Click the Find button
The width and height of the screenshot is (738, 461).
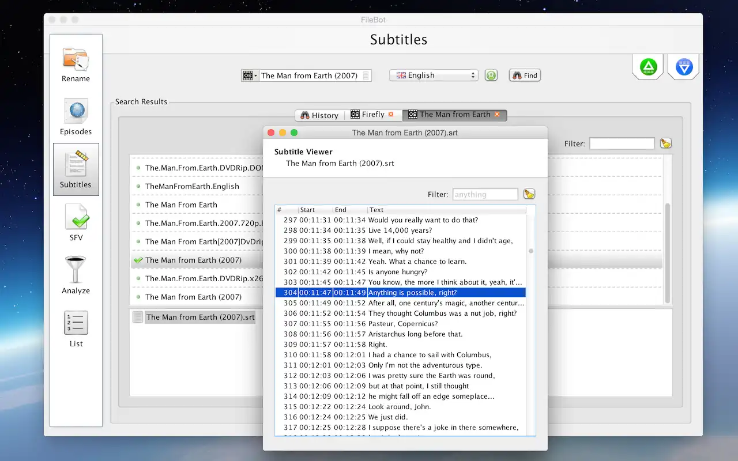[x=525, y=75]
